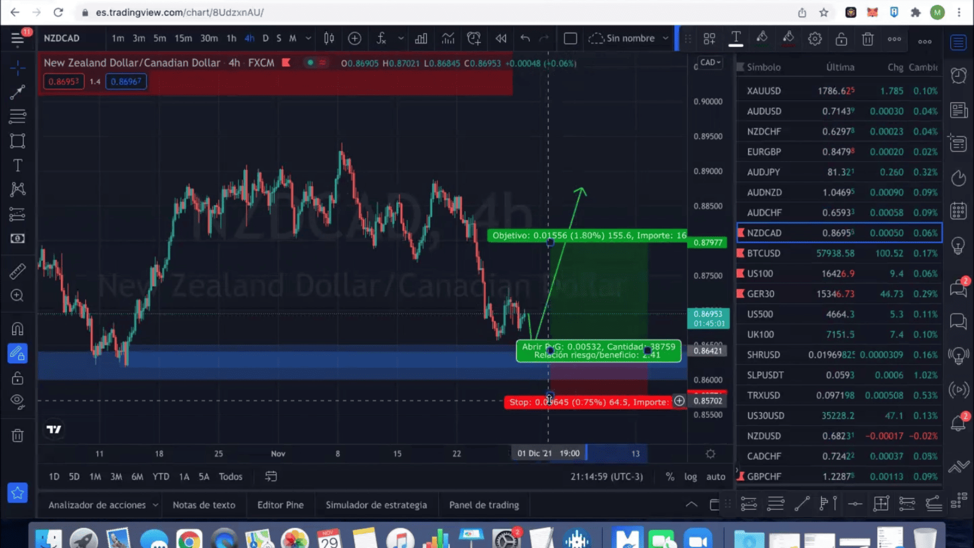The image size is (974, 548).
Task: Toggle lock all drawing tools
Action: click(17, 378)
